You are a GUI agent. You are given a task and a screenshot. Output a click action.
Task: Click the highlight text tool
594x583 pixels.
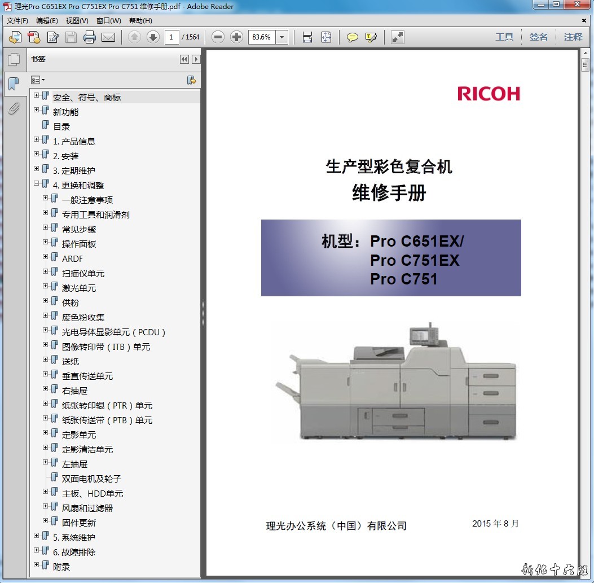point(371,37)
